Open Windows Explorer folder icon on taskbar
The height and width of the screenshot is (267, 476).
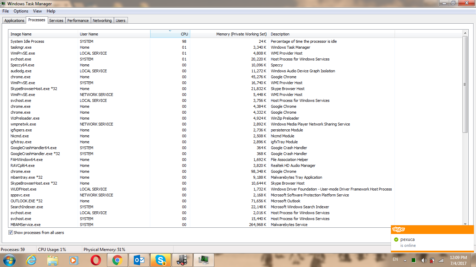(53, 260)
